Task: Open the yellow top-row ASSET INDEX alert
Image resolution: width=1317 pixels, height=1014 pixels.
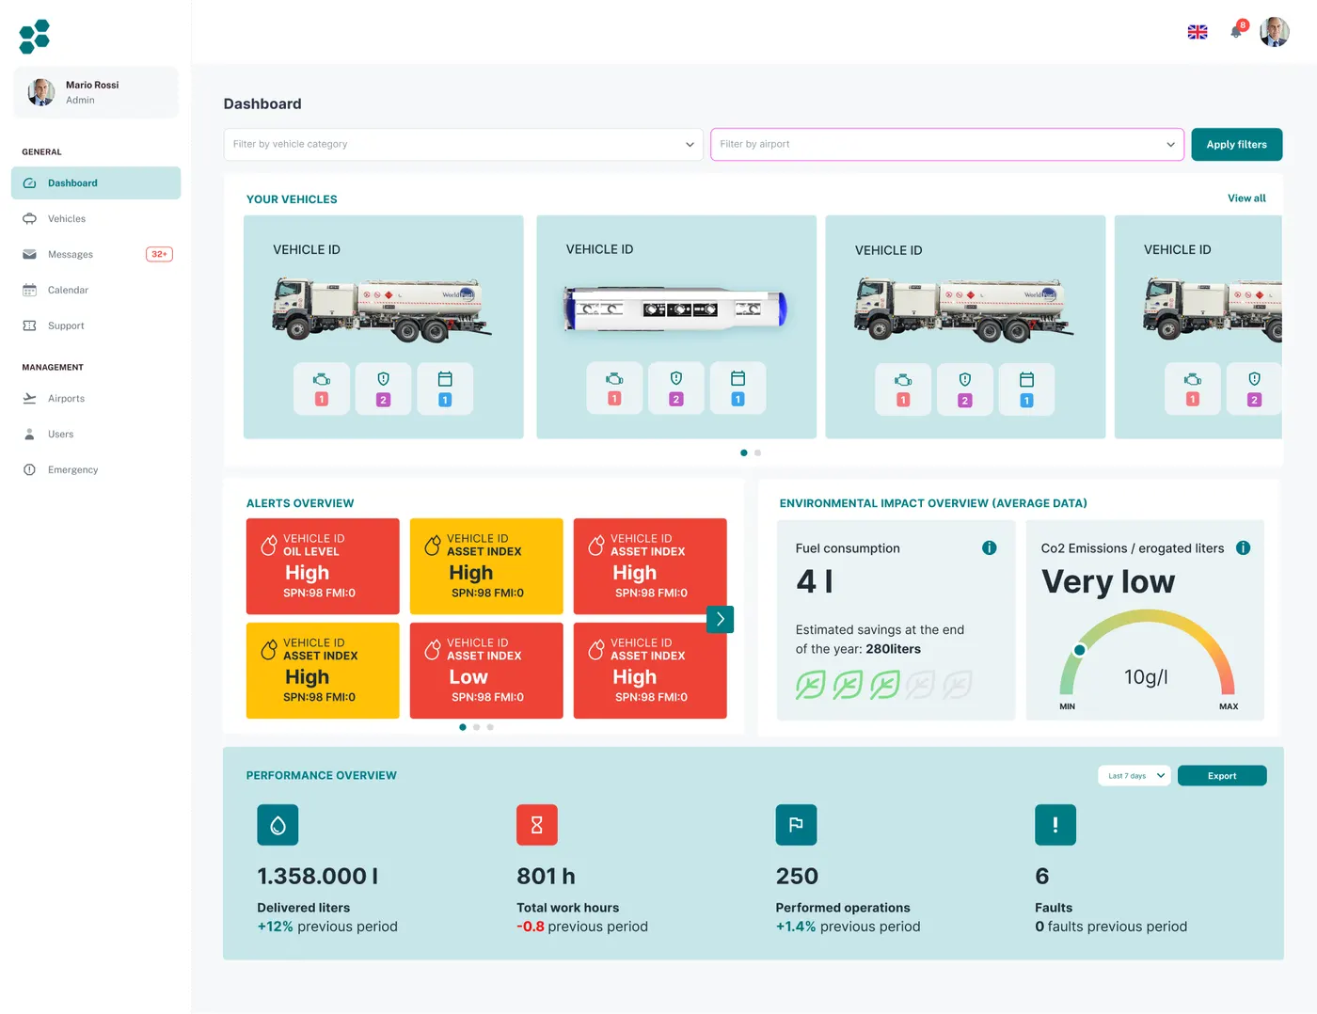Action: point(486,566)
